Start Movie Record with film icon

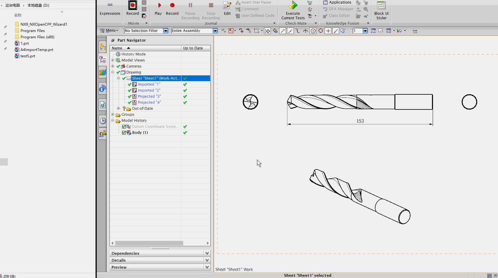click(x=132, y=8)
